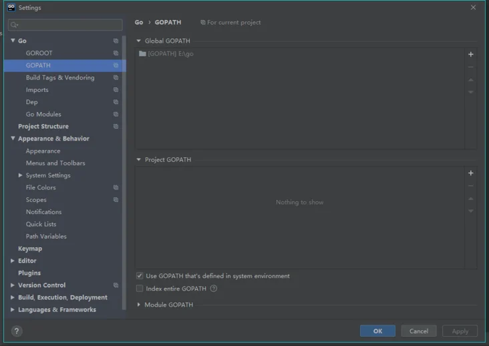The height and width of the screenshot is (346, 489).
Task: Uncheck Use GOPATH defined in system environment
Action: [140, 276]
